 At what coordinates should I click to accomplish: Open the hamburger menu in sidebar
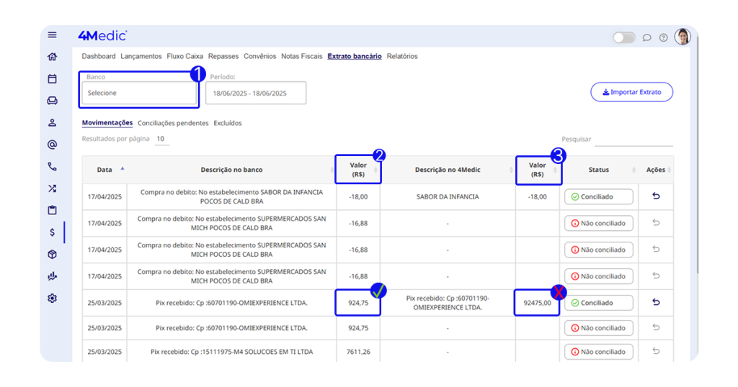(x=52, y=35)
